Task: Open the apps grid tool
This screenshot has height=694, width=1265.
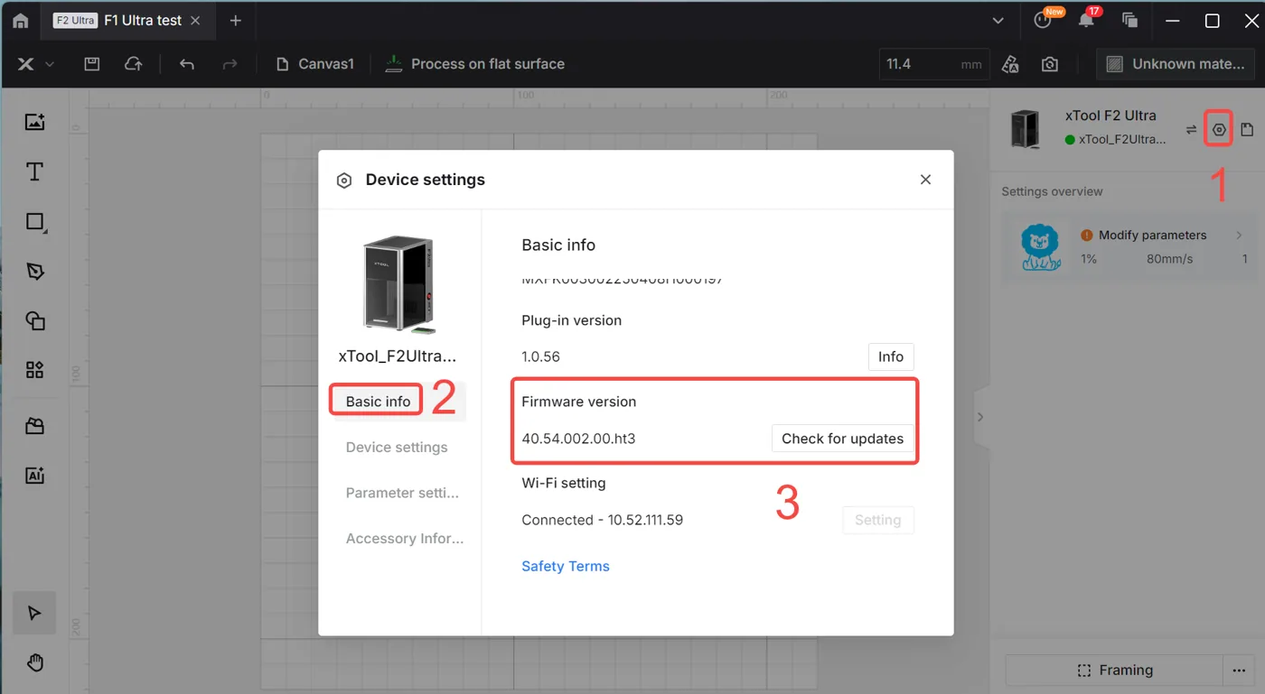Action: tap(35, 370)
